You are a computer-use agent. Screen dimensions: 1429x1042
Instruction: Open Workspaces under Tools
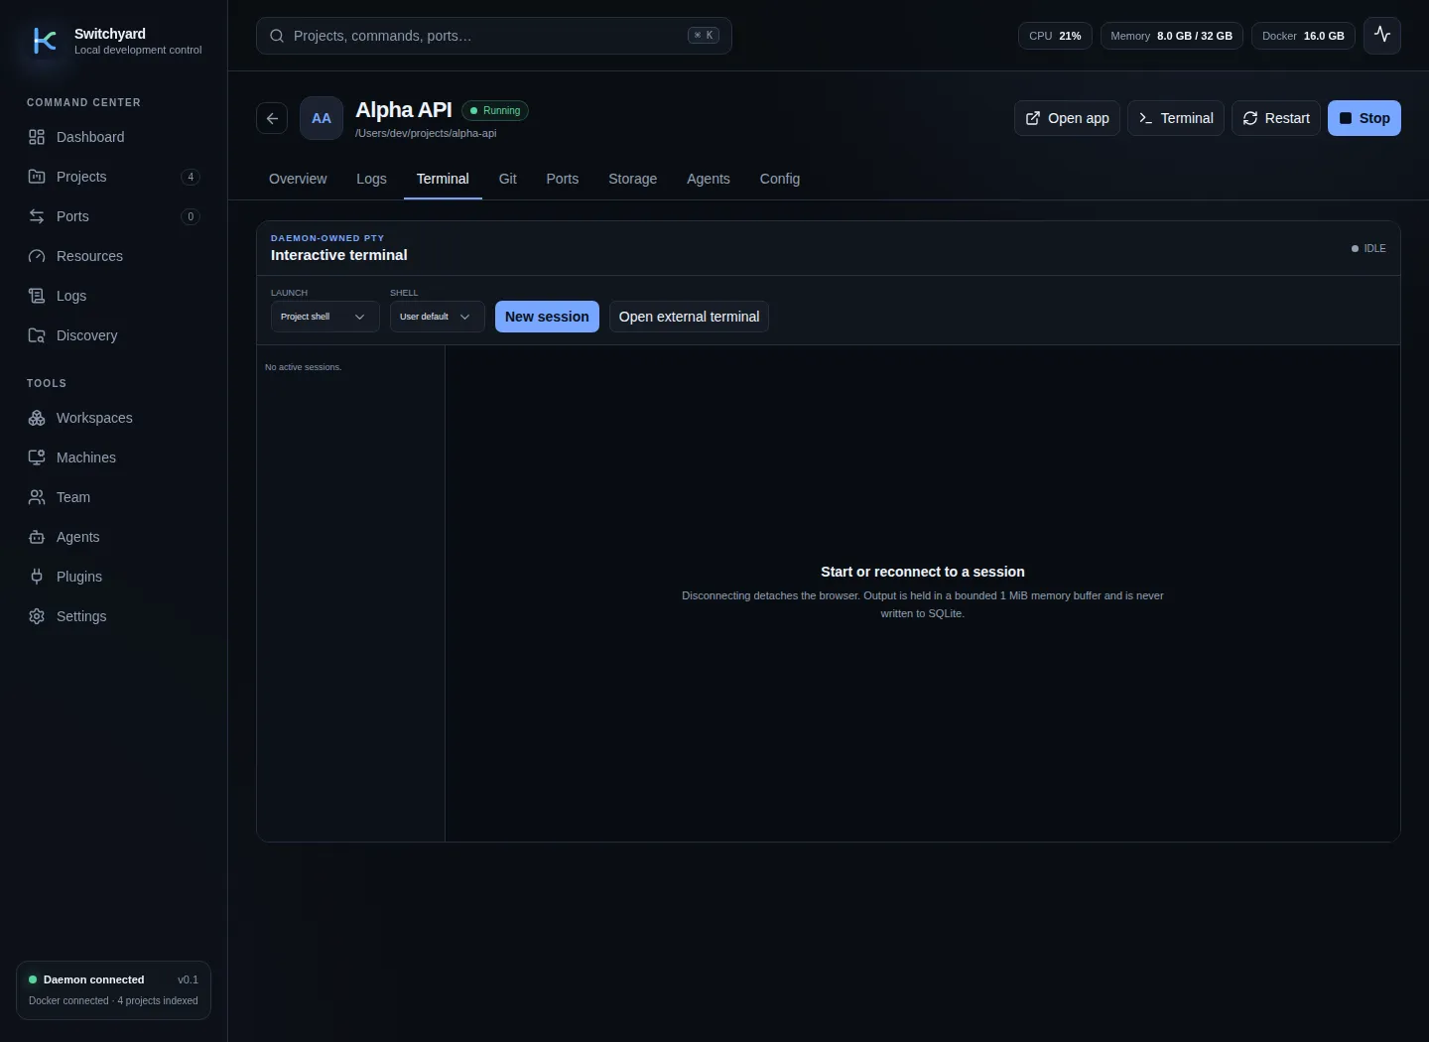[113, 418]
